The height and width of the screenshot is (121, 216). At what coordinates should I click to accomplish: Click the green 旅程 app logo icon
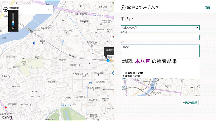coord(207,8)
